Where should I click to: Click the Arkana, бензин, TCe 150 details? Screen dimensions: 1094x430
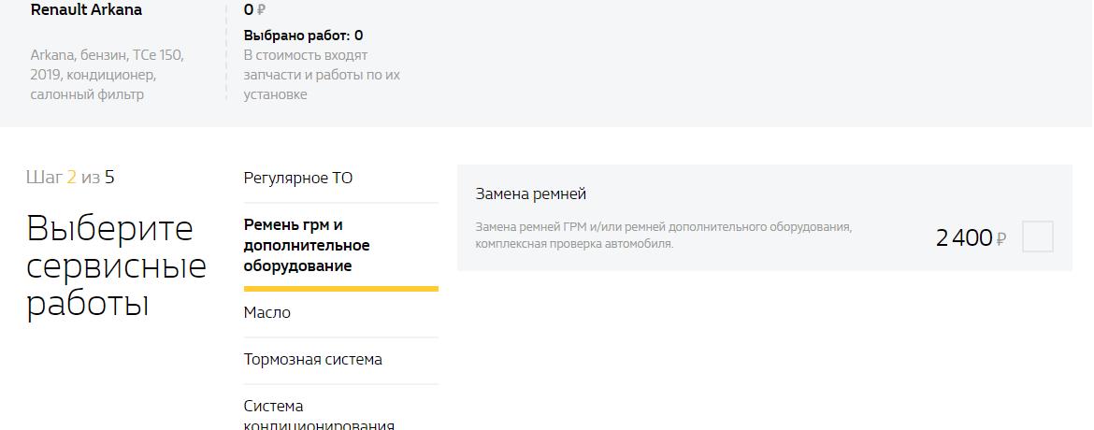[x=107, y=75]
